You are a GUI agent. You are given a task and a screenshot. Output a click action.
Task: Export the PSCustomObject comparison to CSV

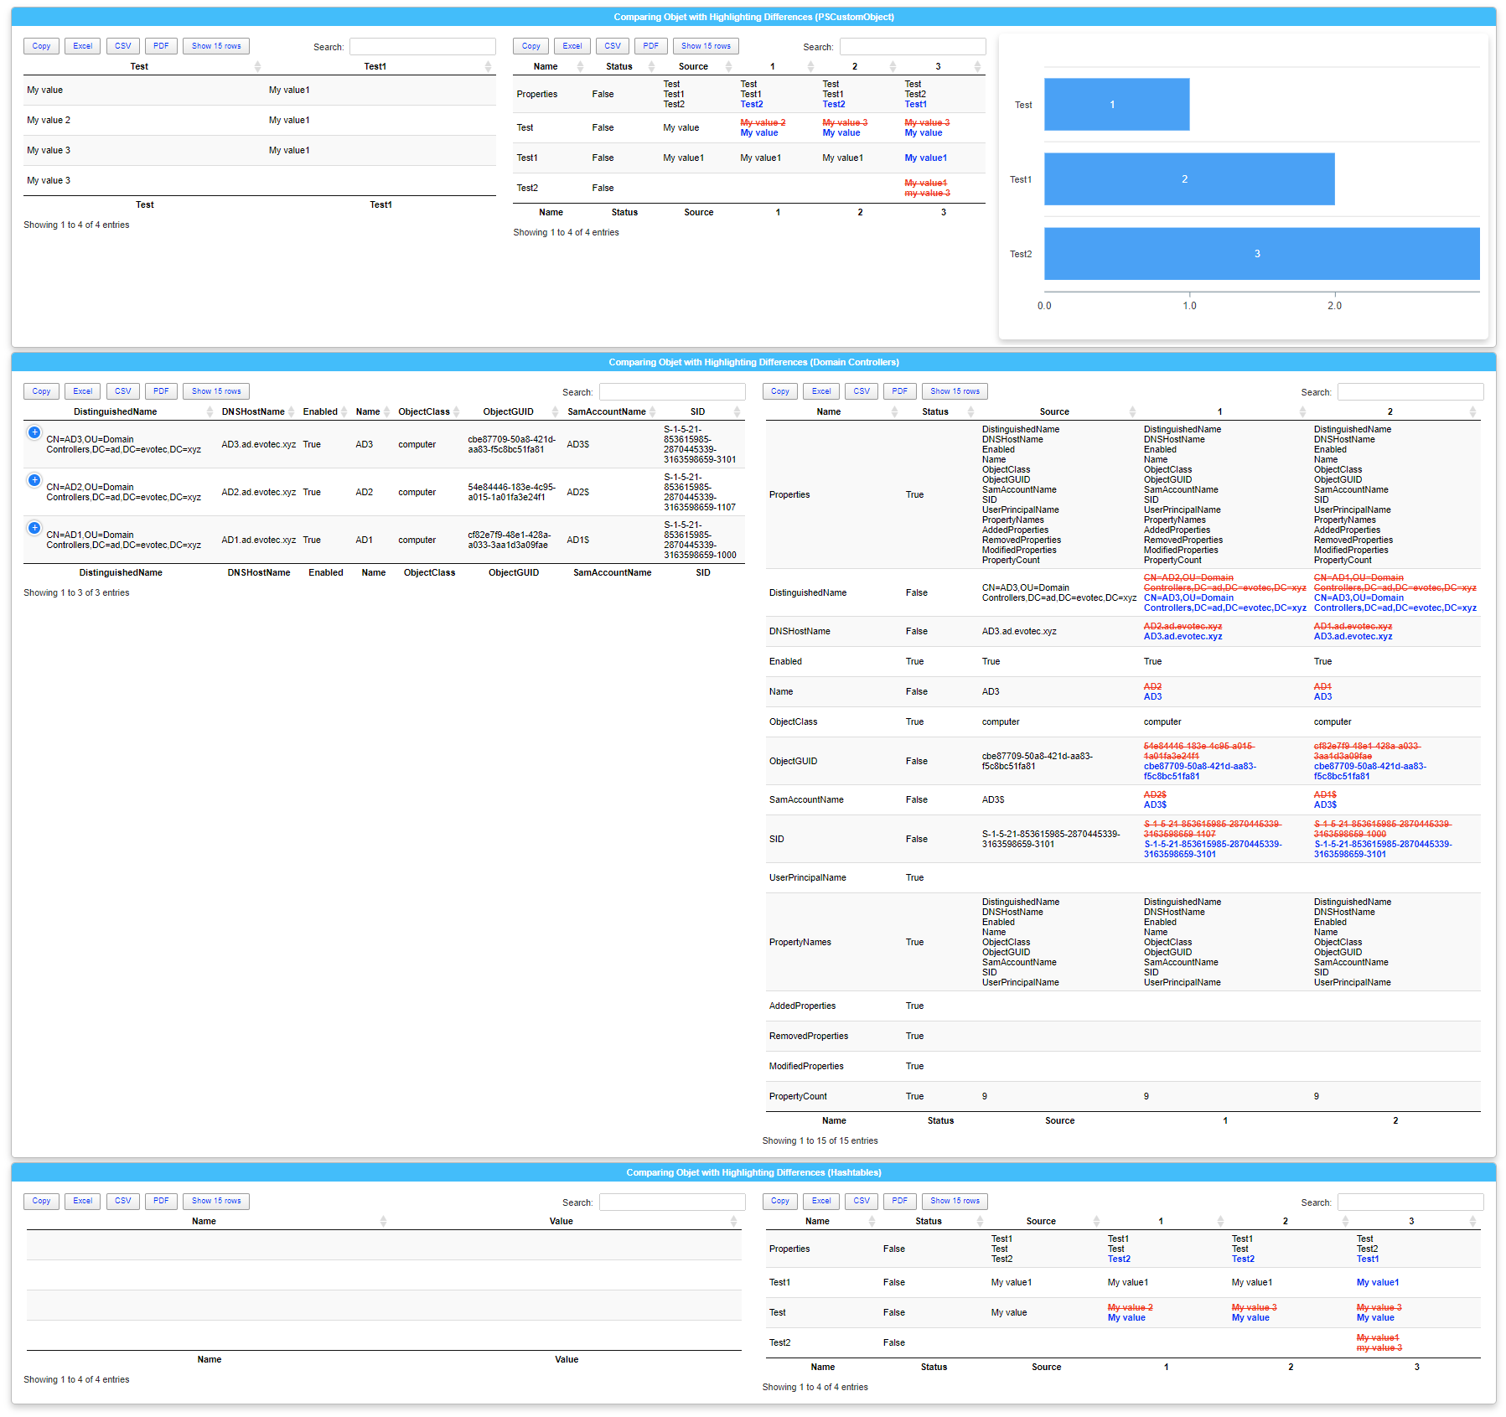[613, 46]
